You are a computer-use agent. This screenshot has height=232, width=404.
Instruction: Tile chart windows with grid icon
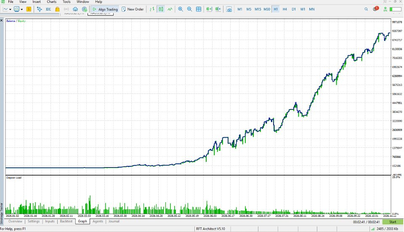198,9
